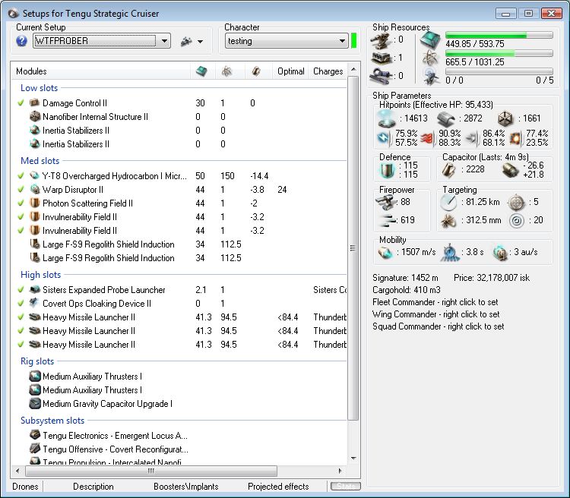Viewport: 570px width, 498px height.
Task: Open the Drones tab
Action: coord(25,487)
